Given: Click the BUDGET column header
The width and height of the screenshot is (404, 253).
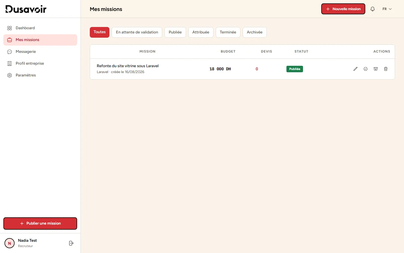Looking at the screenshot, I should pyautogui.click(x=228, y=51).
